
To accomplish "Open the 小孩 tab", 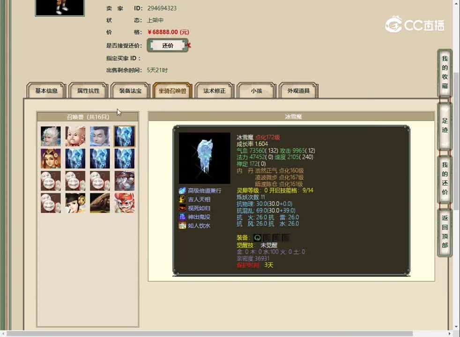I will click(256, 90).
